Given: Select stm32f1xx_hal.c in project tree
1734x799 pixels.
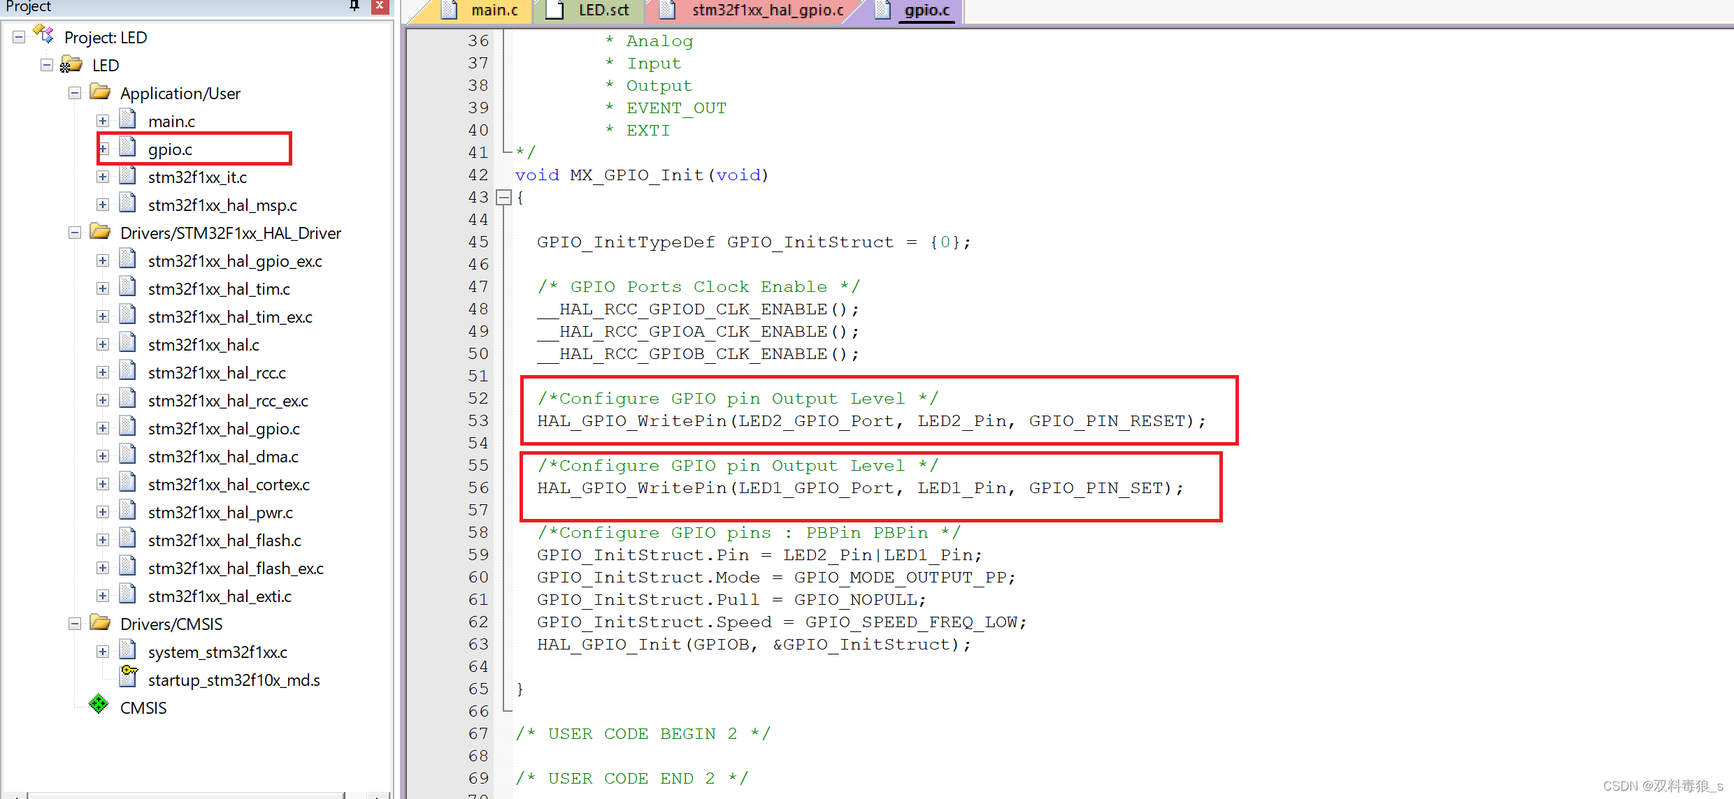Looking at the screenshot, I should 203,345.
